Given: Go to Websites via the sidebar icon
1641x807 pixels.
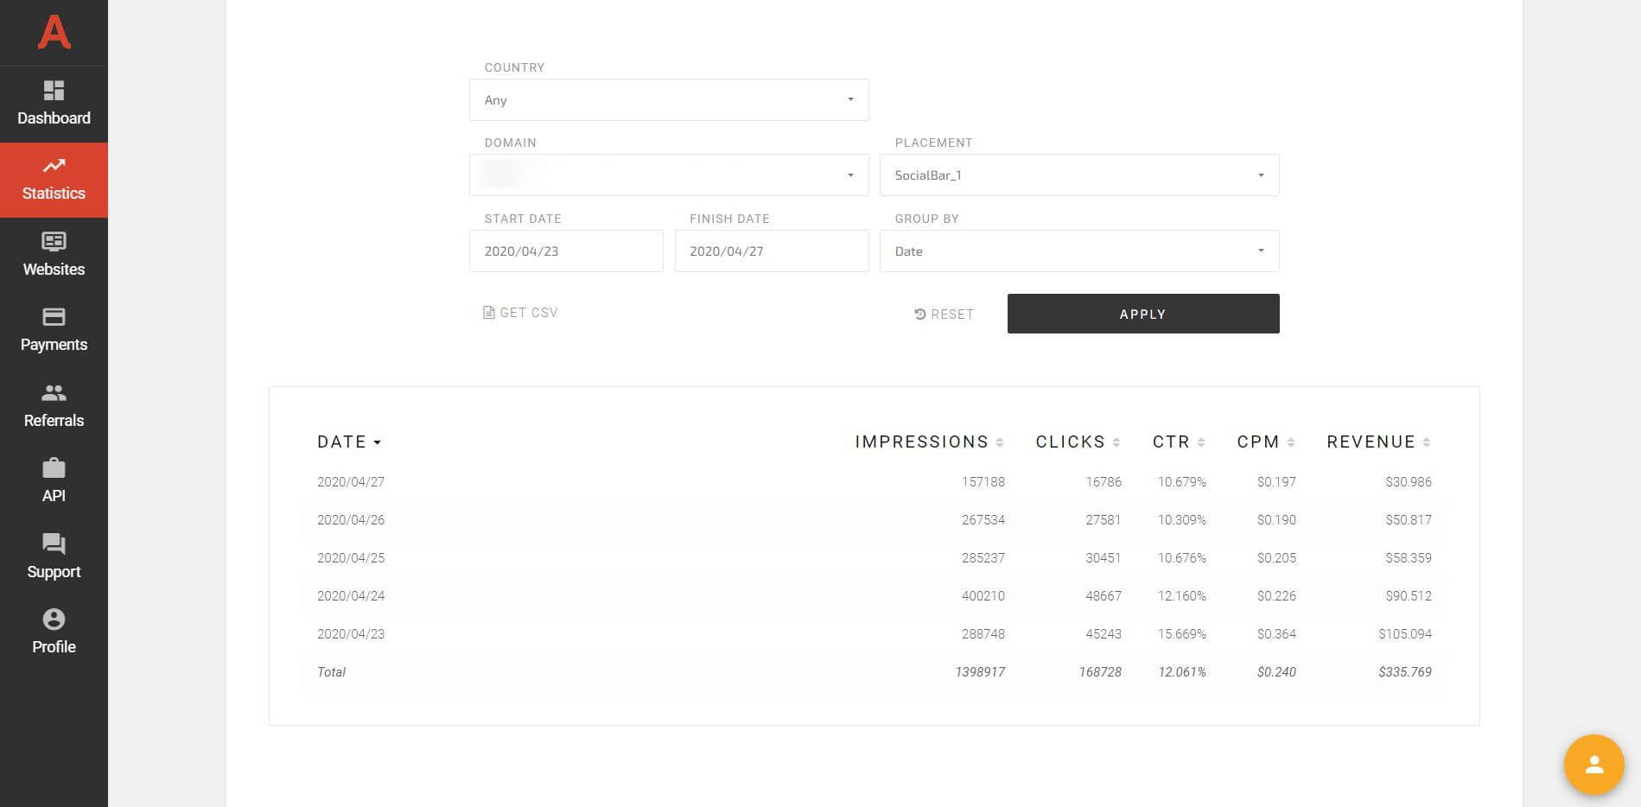Looking at the screenshot, I should (54, 255).
